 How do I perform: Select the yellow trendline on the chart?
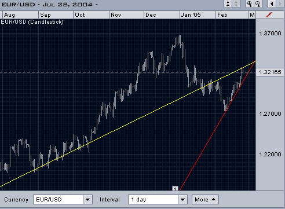127,124
